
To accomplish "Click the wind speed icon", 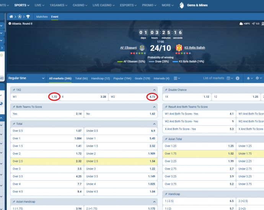I will pyautogui.click(x=254, y=24).
